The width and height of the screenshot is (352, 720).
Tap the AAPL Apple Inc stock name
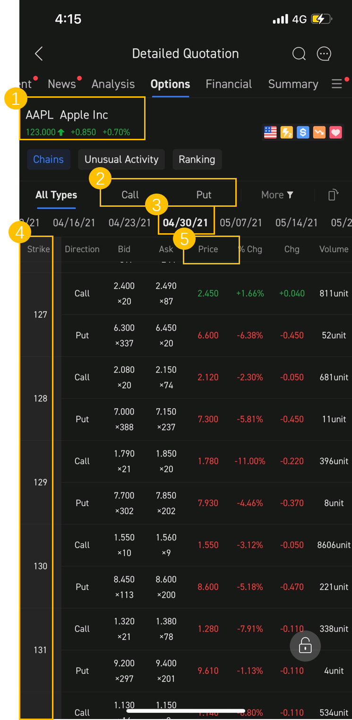(67, 115)
